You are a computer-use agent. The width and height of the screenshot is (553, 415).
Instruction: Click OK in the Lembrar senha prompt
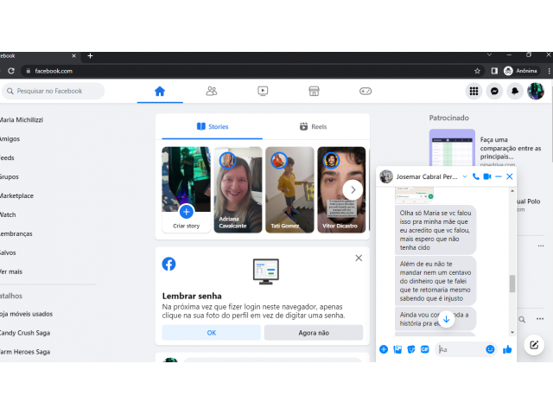(x=211, y=332)
